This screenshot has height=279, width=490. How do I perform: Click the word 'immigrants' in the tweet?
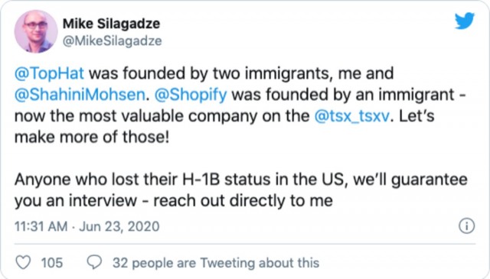286,74
